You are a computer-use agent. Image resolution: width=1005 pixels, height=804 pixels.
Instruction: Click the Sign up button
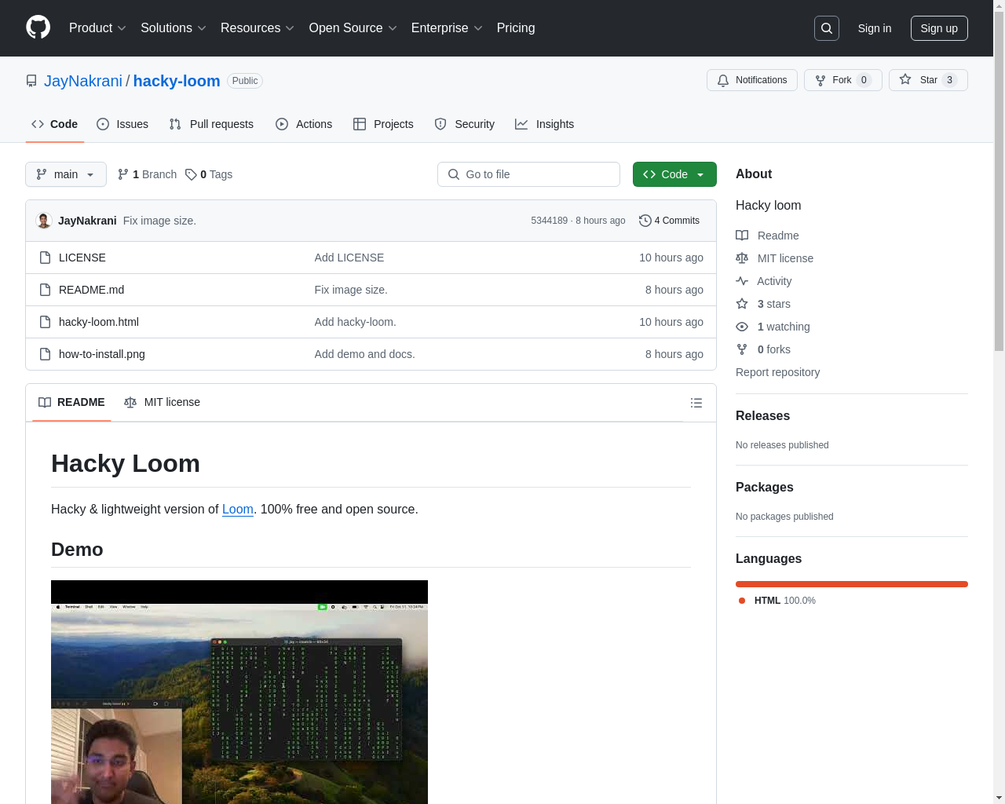click(x=939, y=28)
